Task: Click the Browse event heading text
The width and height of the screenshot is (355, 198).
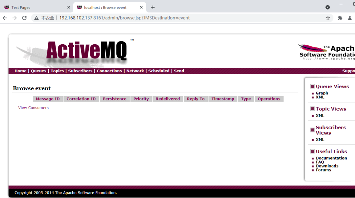Action: [x=32, y=88]
